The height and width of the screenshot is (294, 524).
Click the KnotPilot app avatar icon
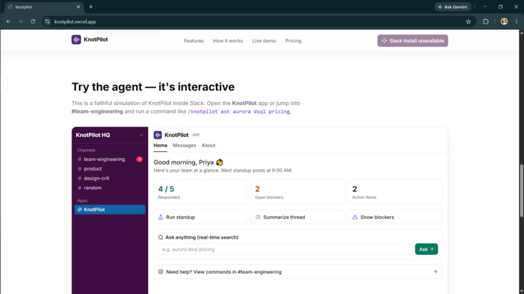click(x=158, y=135)
